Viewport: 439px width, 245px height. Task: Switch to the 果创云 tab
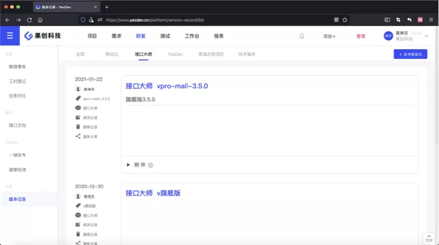click(x=111, y=54)
